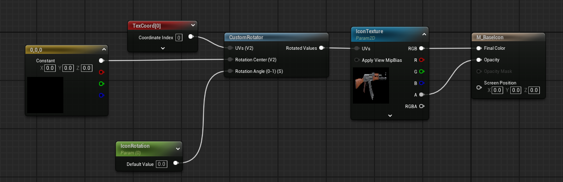
Task: Edit the IconRotation Default Value field
Action: tap(161, 164)
